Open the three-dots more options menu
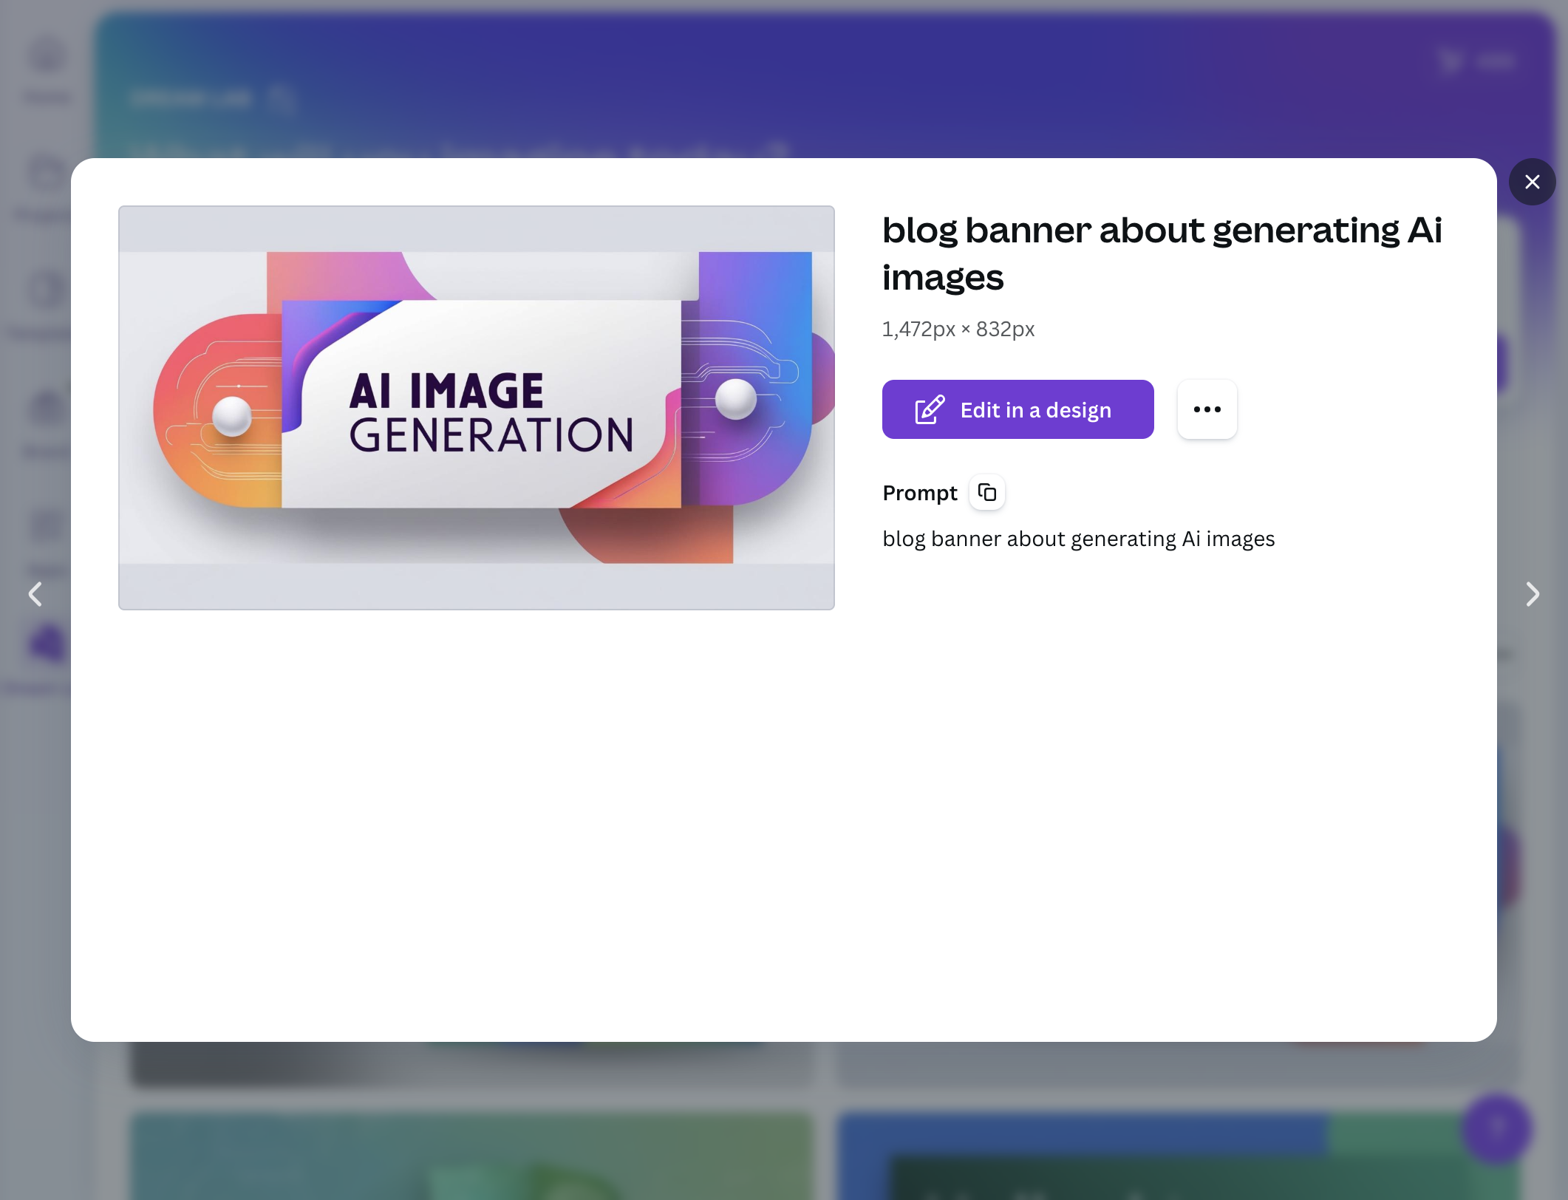 (x=1207, y=409)
